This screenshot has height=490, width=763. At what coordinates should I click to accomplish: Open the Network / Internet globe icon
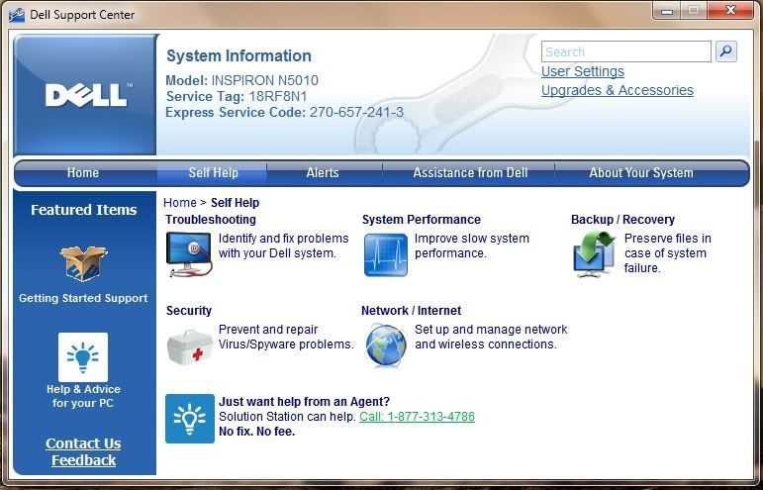point(386,345)
